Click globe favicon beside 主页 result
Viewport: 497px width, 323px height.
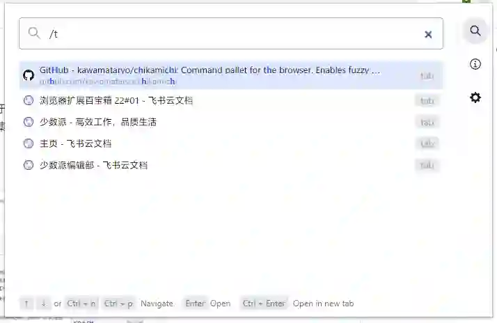coord(29,143)
